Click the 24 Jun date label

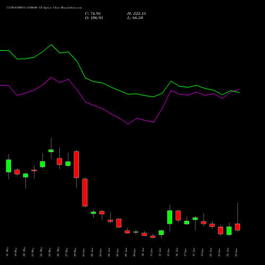pos(228,252)
